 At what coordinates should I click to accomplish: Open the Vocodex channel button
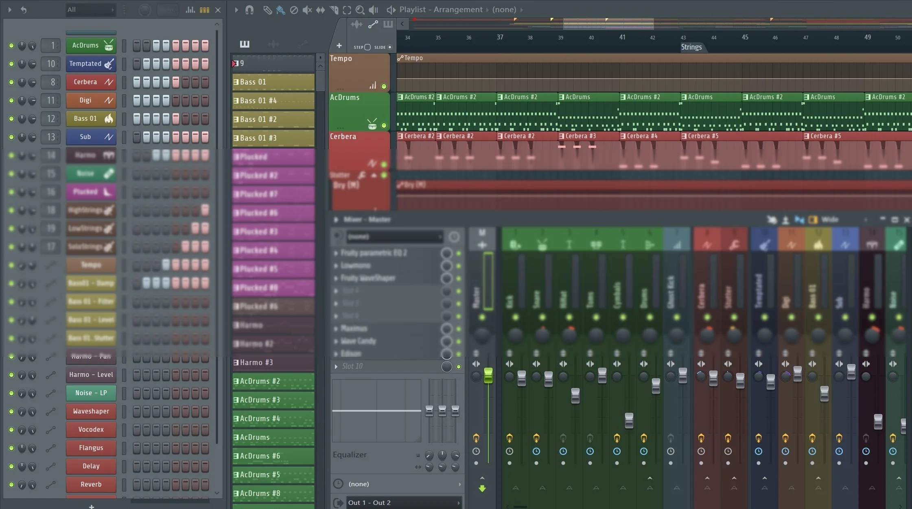91,429
